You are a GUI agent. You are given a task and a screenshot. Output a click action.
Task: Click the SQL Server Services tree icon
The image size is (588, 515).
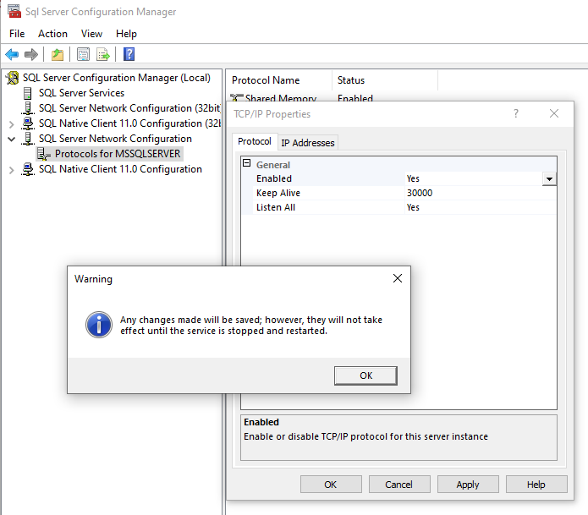[27, 93]
